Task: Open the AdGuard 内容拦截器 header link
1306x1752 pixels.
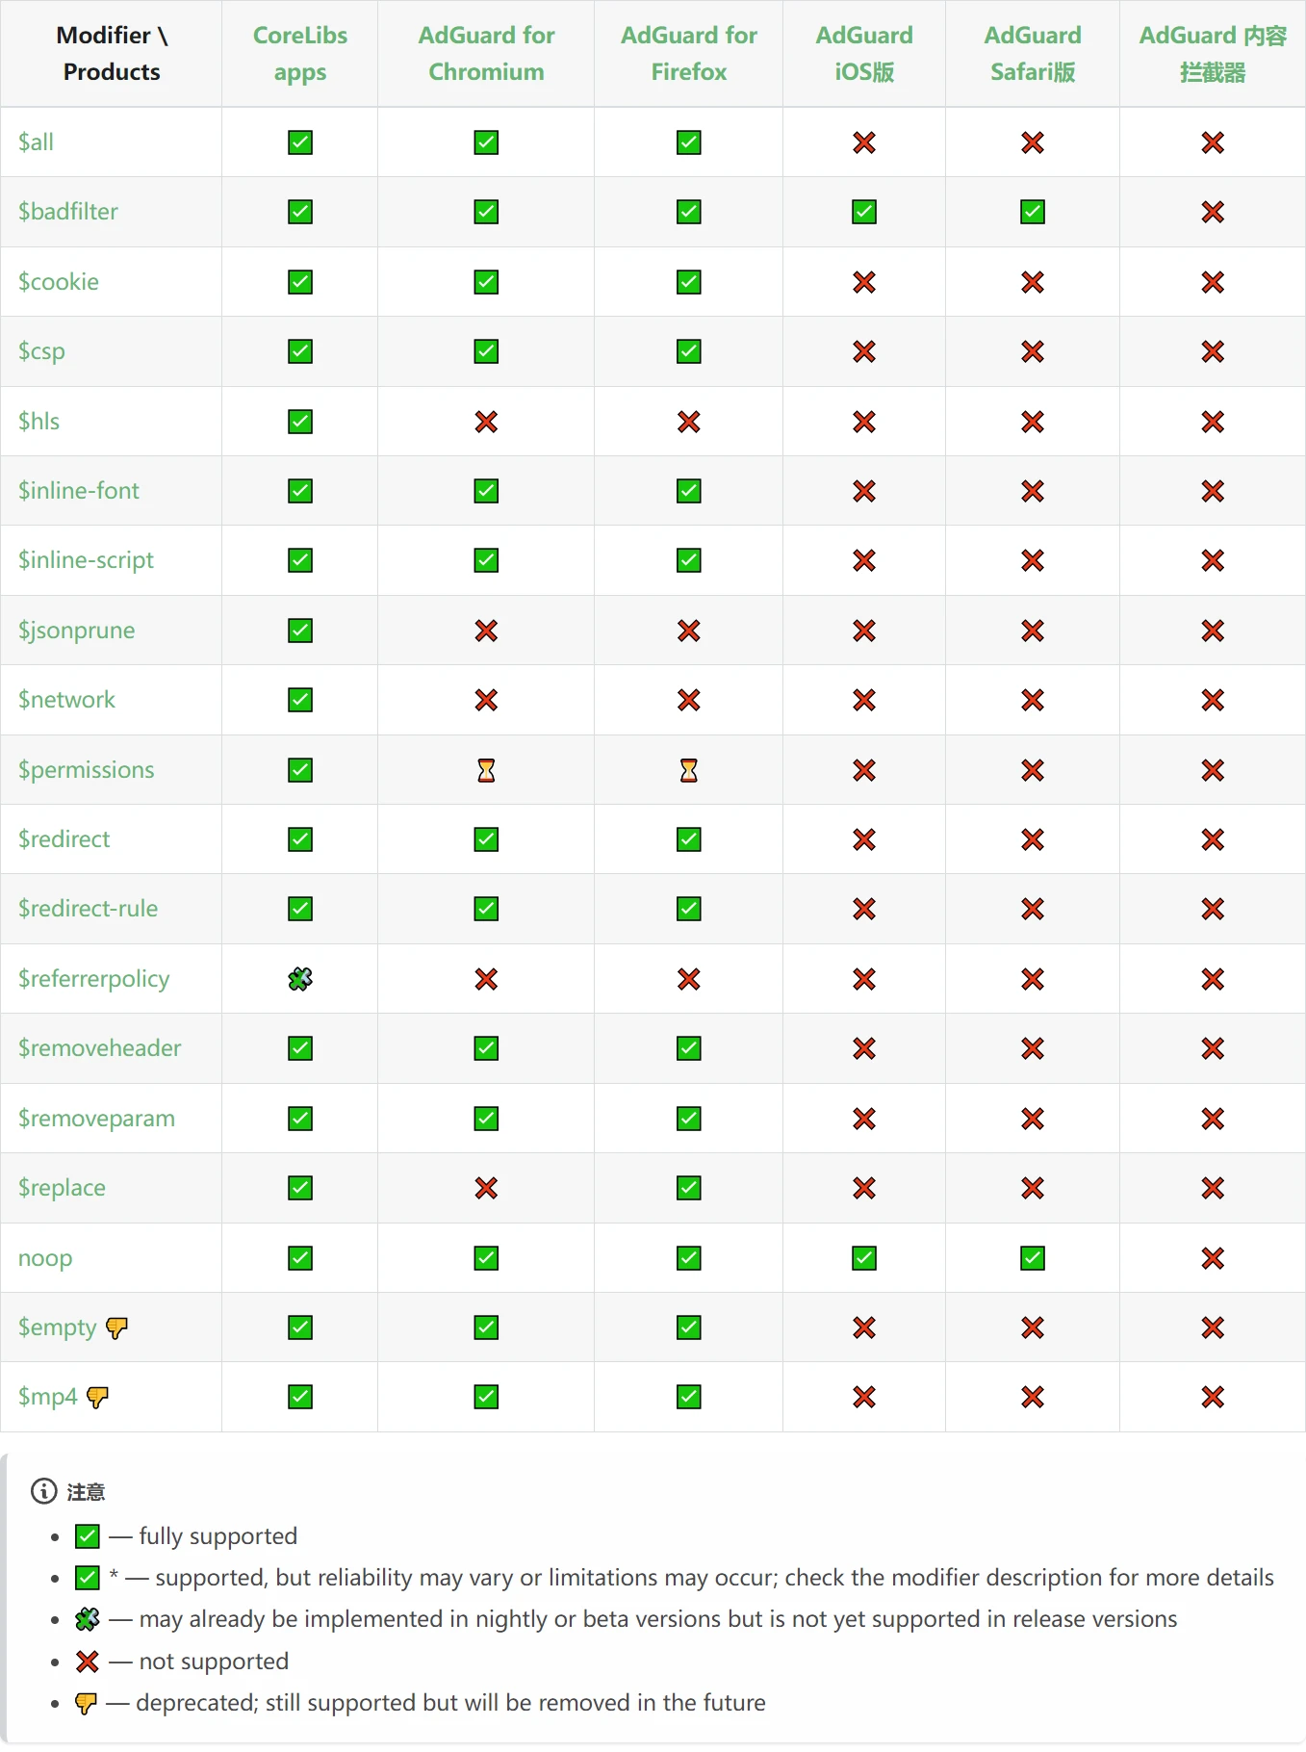Action: [x=1213, y=54]
